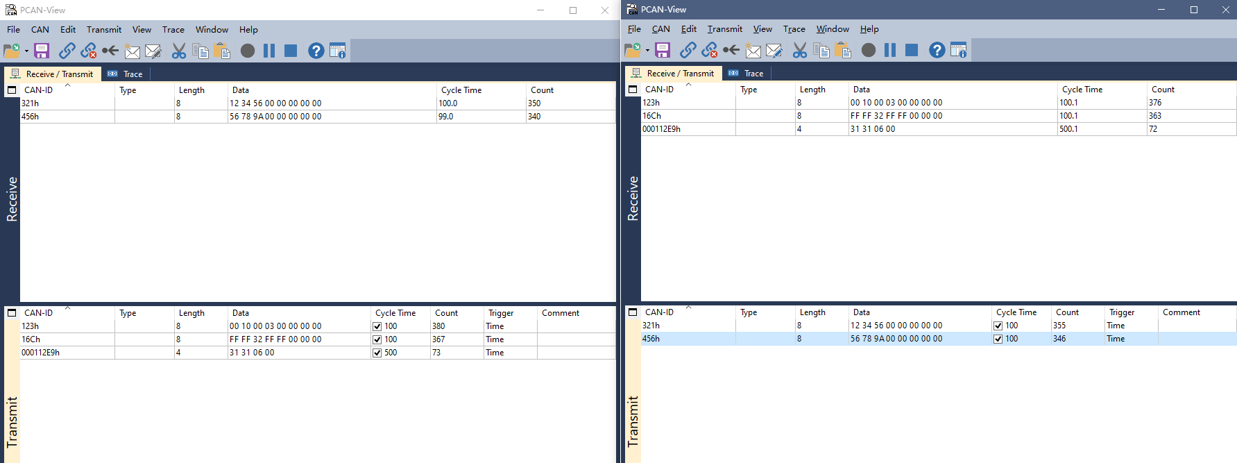Click Cut scissors icon in right window toolbar
1237x463 pixels.
(800, 50)
